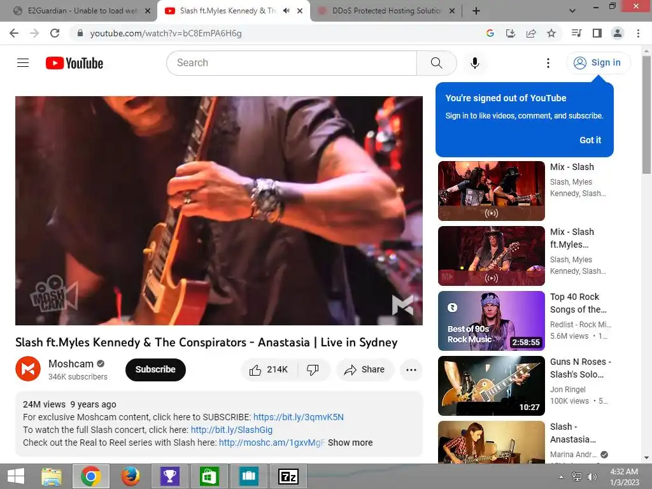Close the E2Guardian tab
The image size is (652, 489).
point(148,11)
